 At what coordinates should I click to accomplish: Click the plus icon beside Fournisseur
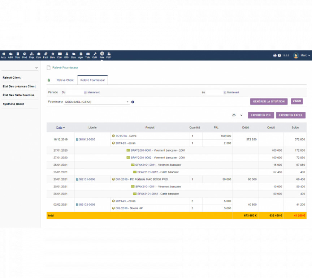[133, 102]
